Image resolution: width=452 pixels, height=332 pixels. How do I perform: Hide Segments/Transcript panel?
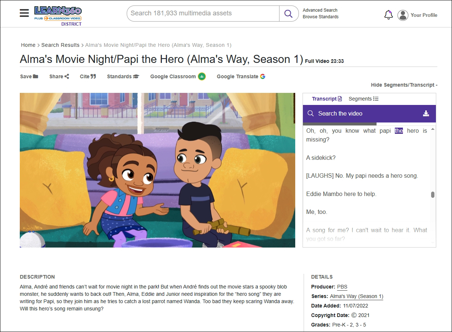coord(404,85)
